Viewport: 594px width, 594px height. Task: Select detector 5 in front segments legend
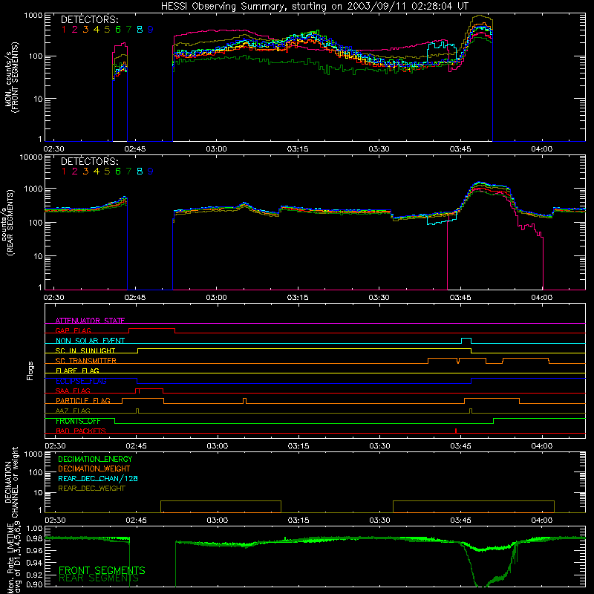click(107, 30)
